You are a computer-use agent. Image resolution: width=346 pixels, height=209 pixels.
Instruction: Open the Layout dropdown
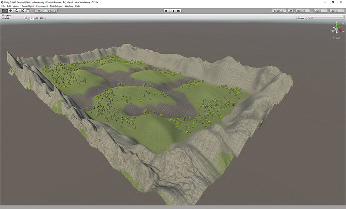click(x=336, y=11)
